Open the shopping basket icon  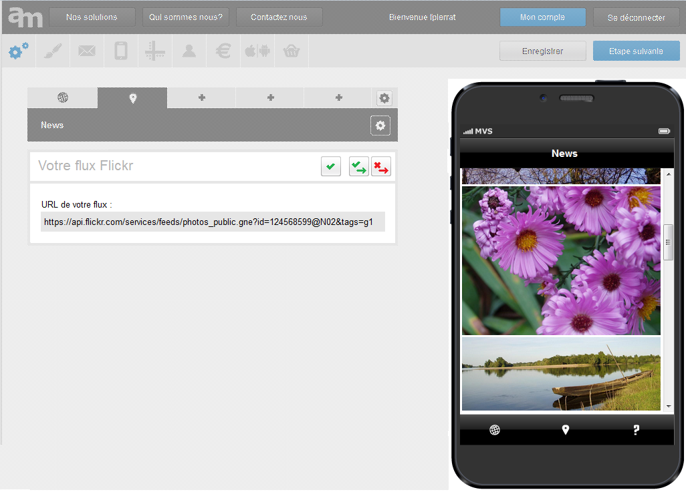point(291,51)
